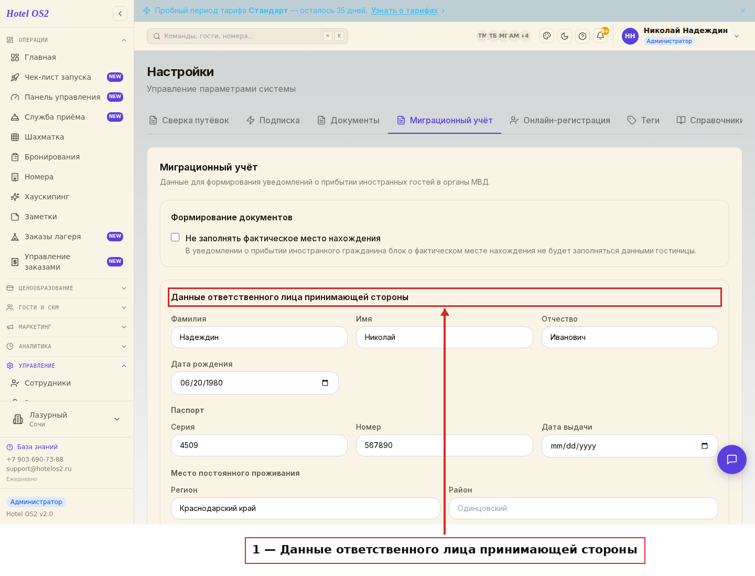Click the НН user avatar
Screen dimensions: 755x576
point(630,36)
